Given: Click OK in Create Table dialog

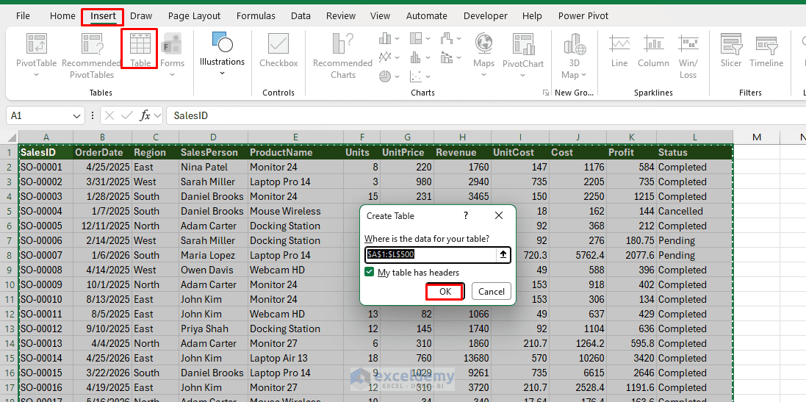Looking at the screenshot, I should 445,292.
